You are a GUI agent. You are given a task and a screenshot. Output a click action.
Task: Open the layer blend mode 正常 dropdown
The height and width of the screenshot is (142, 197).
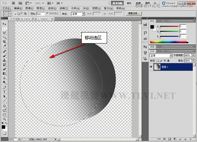(x=161, y=56)
